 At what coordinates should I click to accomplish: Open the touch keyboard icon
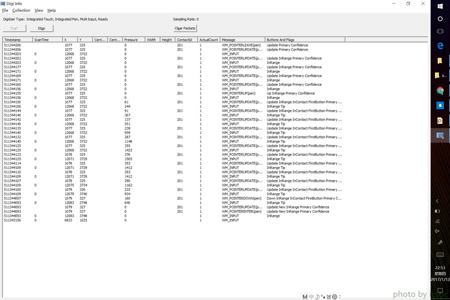click(440, 255)
